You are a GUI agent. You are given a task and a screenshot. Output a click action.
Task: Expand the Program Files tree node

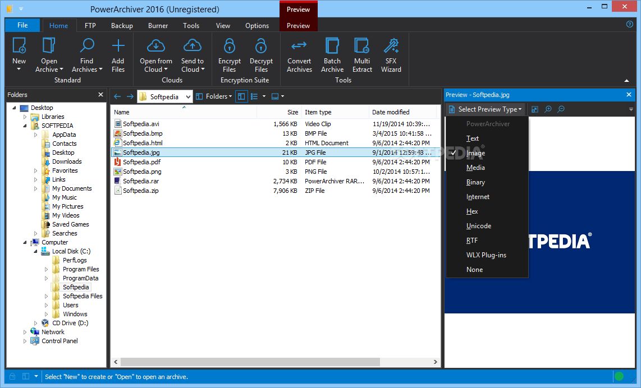click(46, 270)
